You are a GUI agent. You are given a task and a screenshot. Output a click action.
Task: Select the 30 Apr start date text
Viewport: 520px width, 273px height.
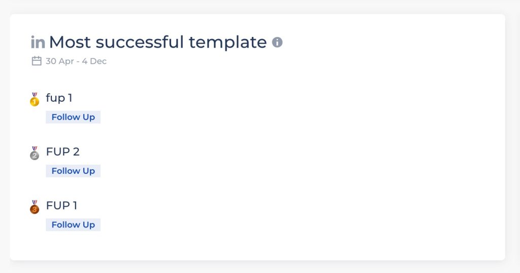coord(60,61)
